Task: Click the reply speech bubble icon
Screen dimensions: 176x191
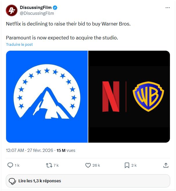Action: [10, 165]
